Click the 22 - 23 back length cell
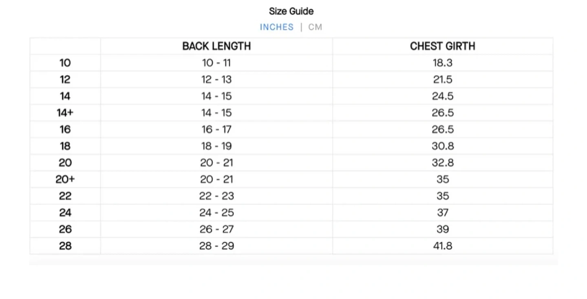Image resolution: width=587 pixels, height=299 pixels. tap(216, 196)
